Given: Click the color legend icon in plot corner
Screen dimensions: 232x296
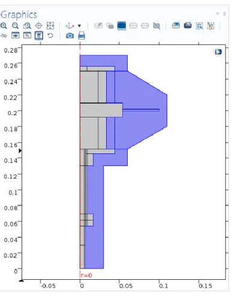Looking at the screenshot, I should point(218,52).
